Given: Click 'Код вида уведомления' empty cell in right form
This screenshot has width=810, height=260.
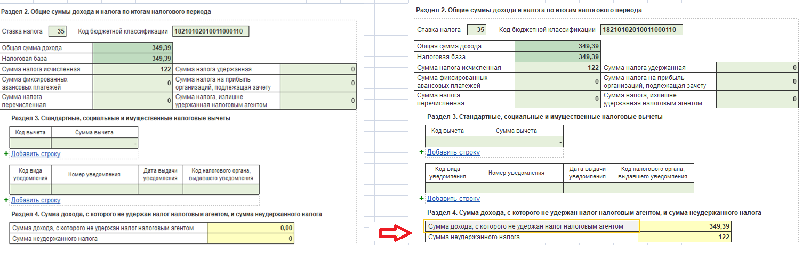Looking at the screenshot, I should 448,188.
